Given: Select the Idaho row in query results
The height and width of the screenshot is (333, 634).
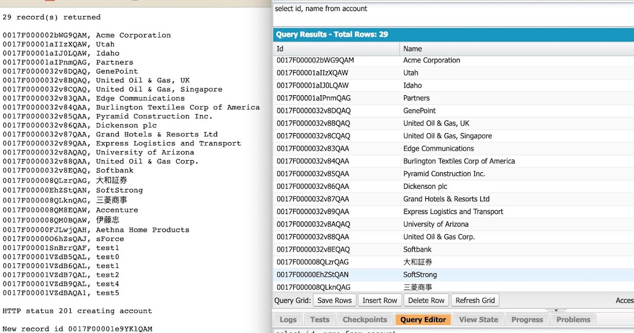Looking at the screenshot, I should 453,86.
